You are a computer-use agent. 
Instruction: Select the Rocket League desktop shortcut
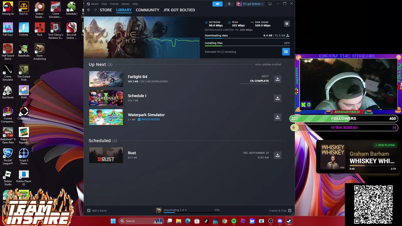[x=8, y=157]
